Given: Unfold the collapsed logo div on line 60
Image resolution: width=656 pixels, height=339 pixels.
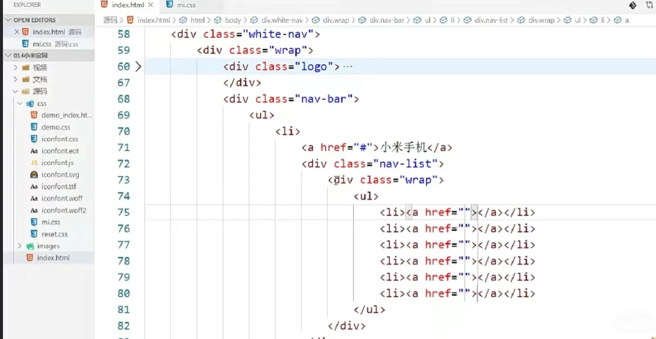Looking at the screenshot, I should click(138, 67).
